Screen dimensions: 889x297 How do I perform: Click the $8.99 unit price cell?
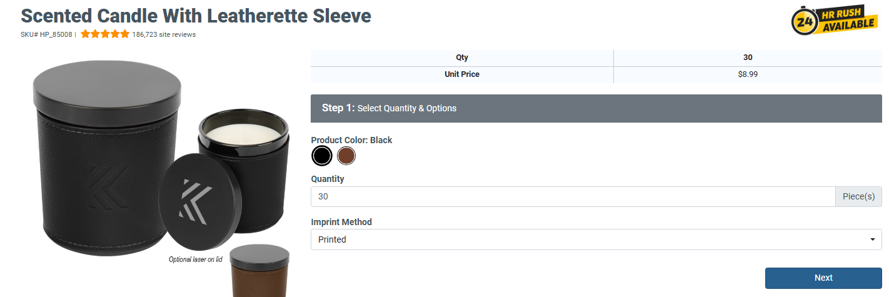click(x=748, y=74)
